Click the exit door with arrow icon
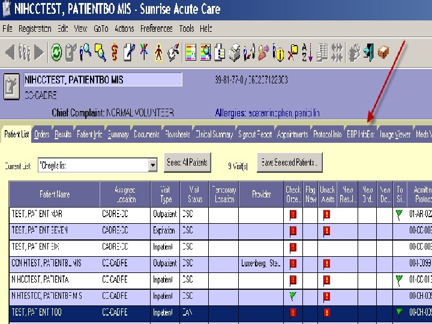Screen dimensions: 432x324 [x=368, y=52]
